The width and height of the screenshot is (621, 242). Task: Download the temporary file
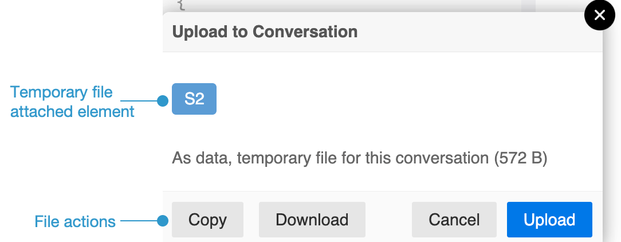(x=312, y=220)
